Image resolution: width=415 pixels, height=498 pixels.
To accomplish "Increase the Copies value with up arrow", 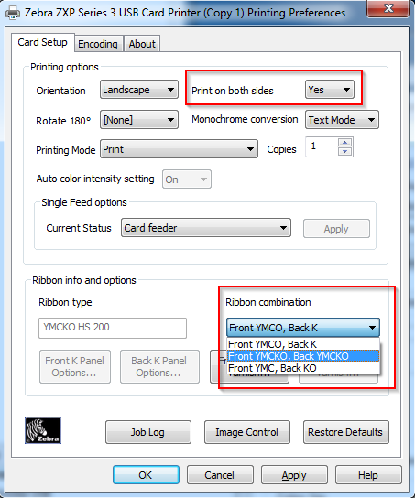I will point(345,142).
